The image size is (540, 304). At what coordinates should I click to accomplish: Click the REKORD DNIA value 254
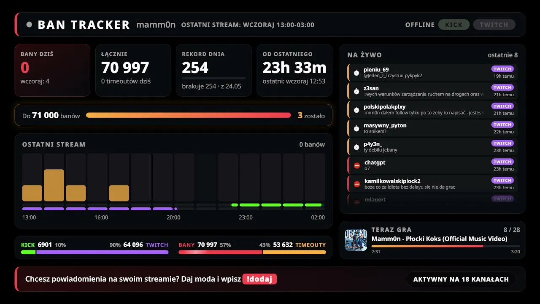click(195, 68)
